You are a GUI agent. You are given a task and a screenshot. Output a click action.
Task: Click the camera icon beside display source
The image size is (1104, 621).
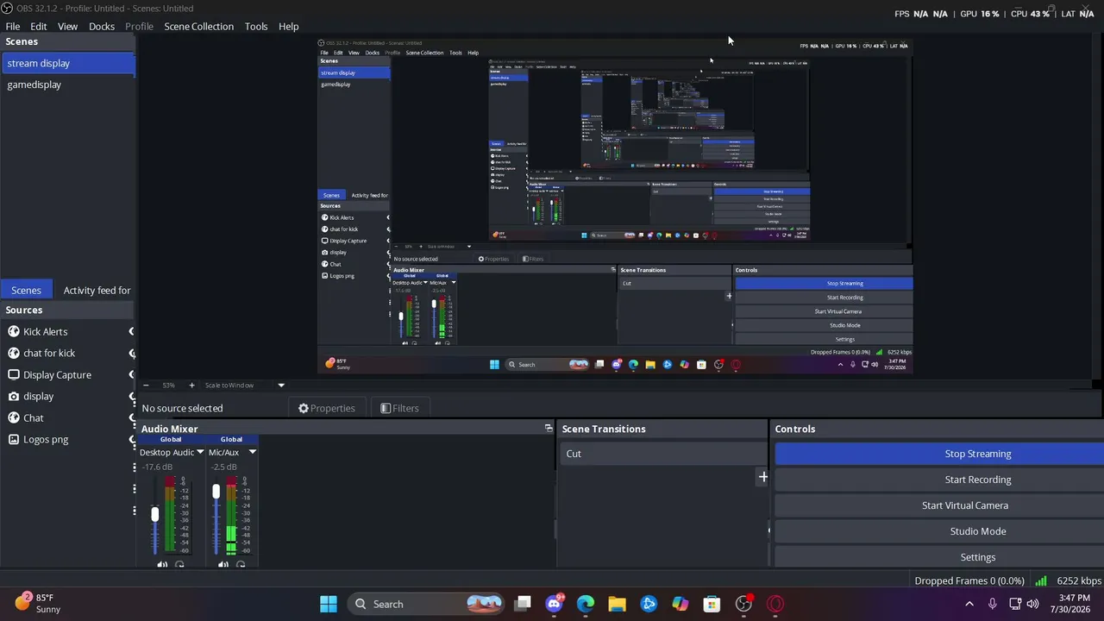click(14, 396)
